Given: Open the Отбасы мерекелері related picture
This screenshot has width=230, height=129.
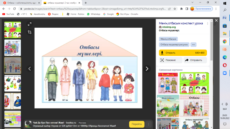Looking at the screenshot, I should 194,123.
